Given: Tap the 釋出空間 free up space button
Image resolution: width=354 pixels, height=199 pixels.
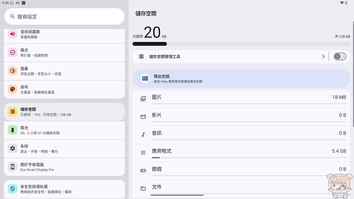Looking at the screenshot, I should click(241, 78).
